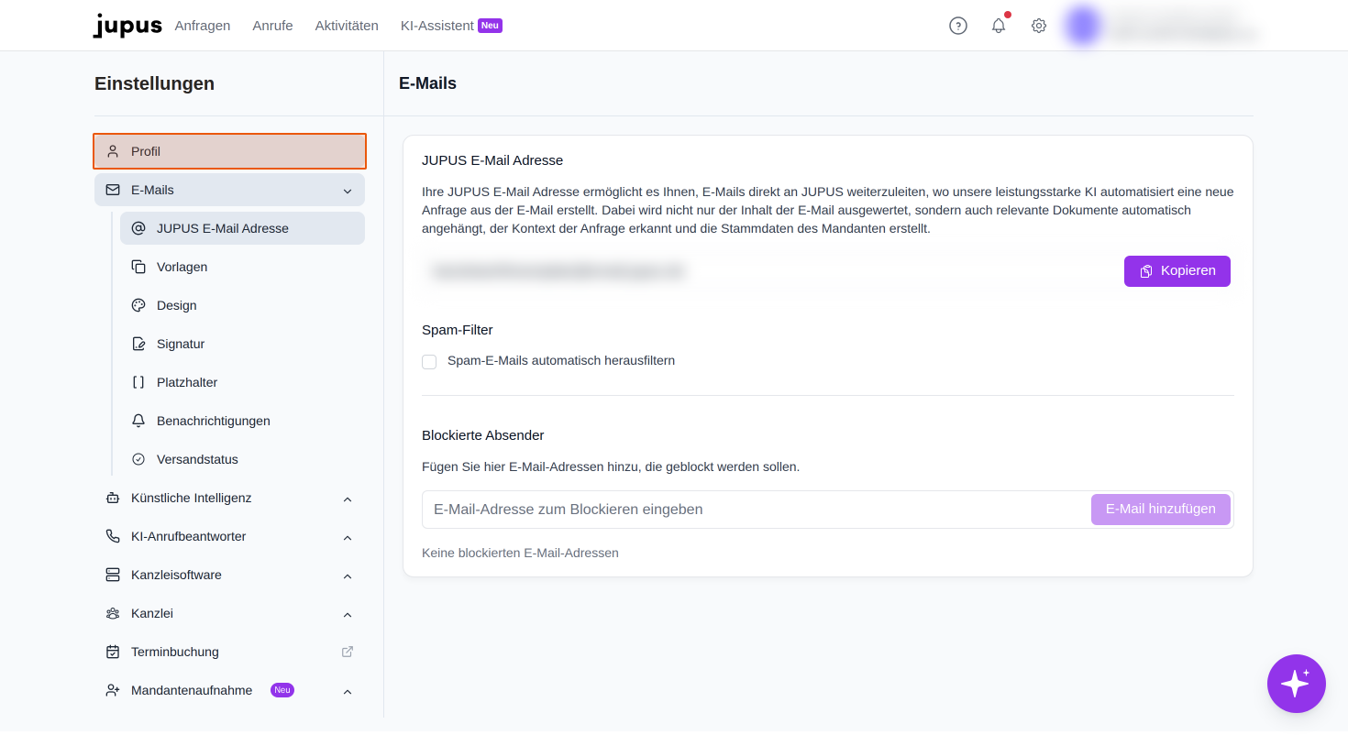This screenshot has width=1348, height=735.
Task: Click the check-circle icon next to Versandstatus
Action: click(138, 459)
